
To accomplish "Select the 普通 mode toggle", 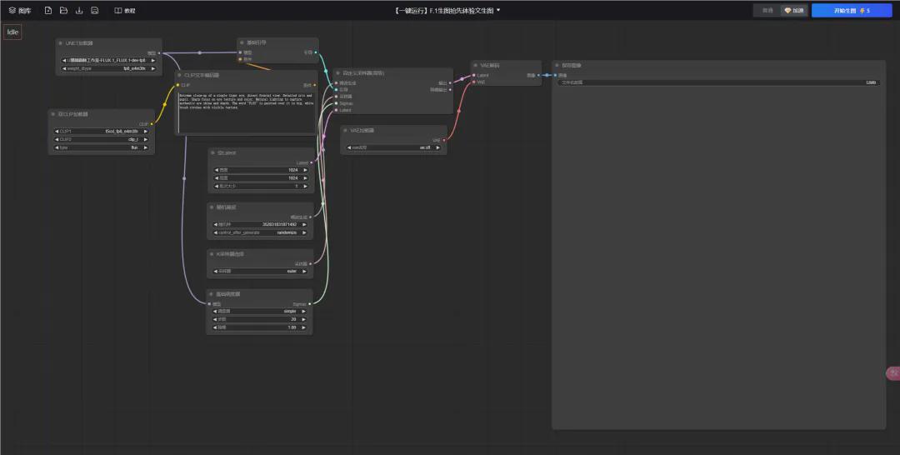I will [x=767, y=11].
